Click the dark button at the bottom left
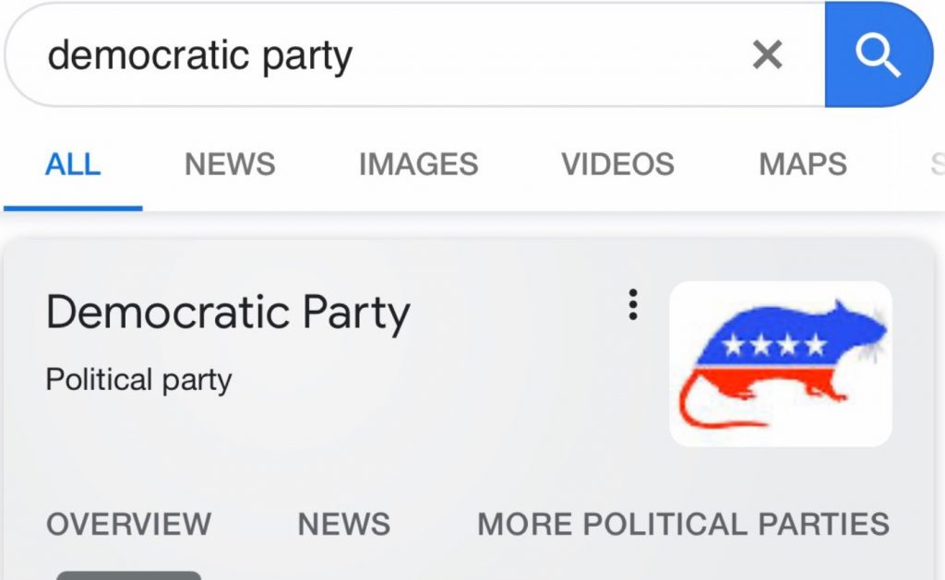 pyautogui.click(x=129, y=575)
